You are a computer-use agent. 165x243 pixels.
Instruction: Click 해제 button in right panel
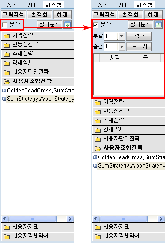tap(153, 15)
